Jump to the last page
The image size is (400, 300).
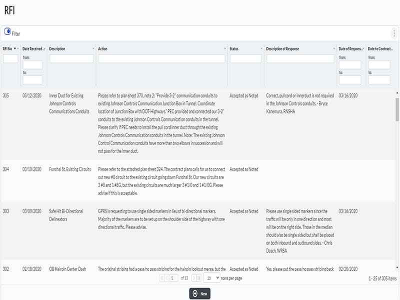(198, 278)
